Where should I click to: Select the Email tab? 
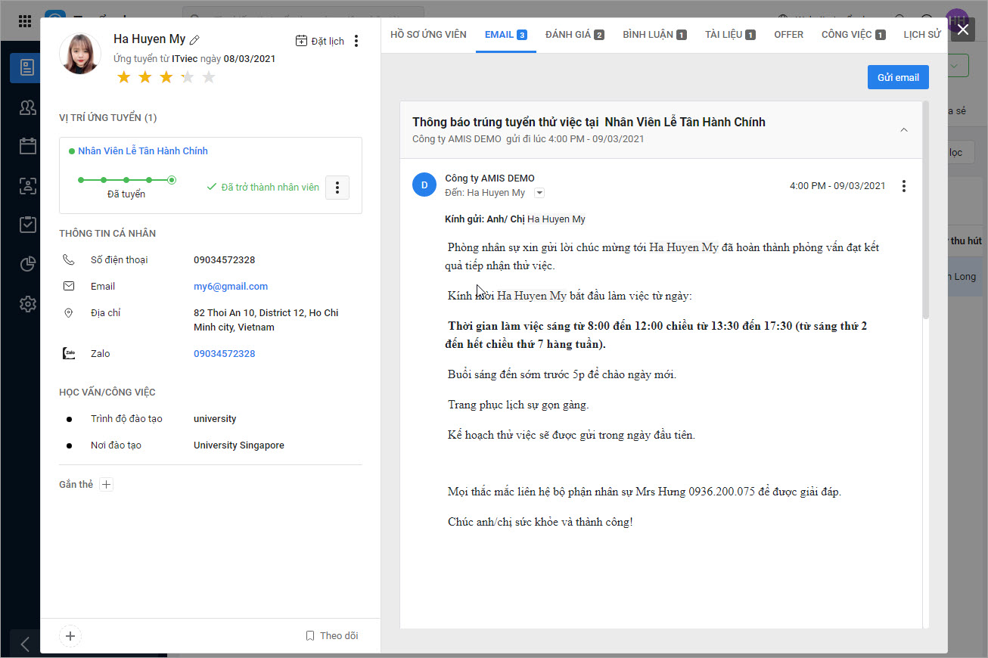[505, 35]
